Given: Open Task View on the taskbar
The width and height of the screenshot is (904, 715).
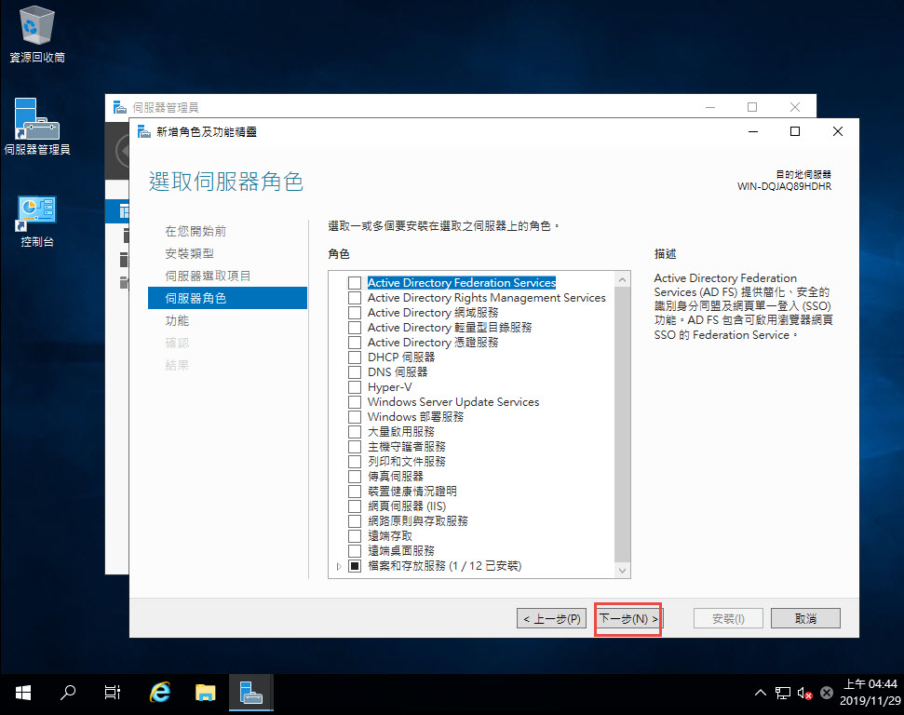Looking at the screenshot, I should click(x=113, y=693).
